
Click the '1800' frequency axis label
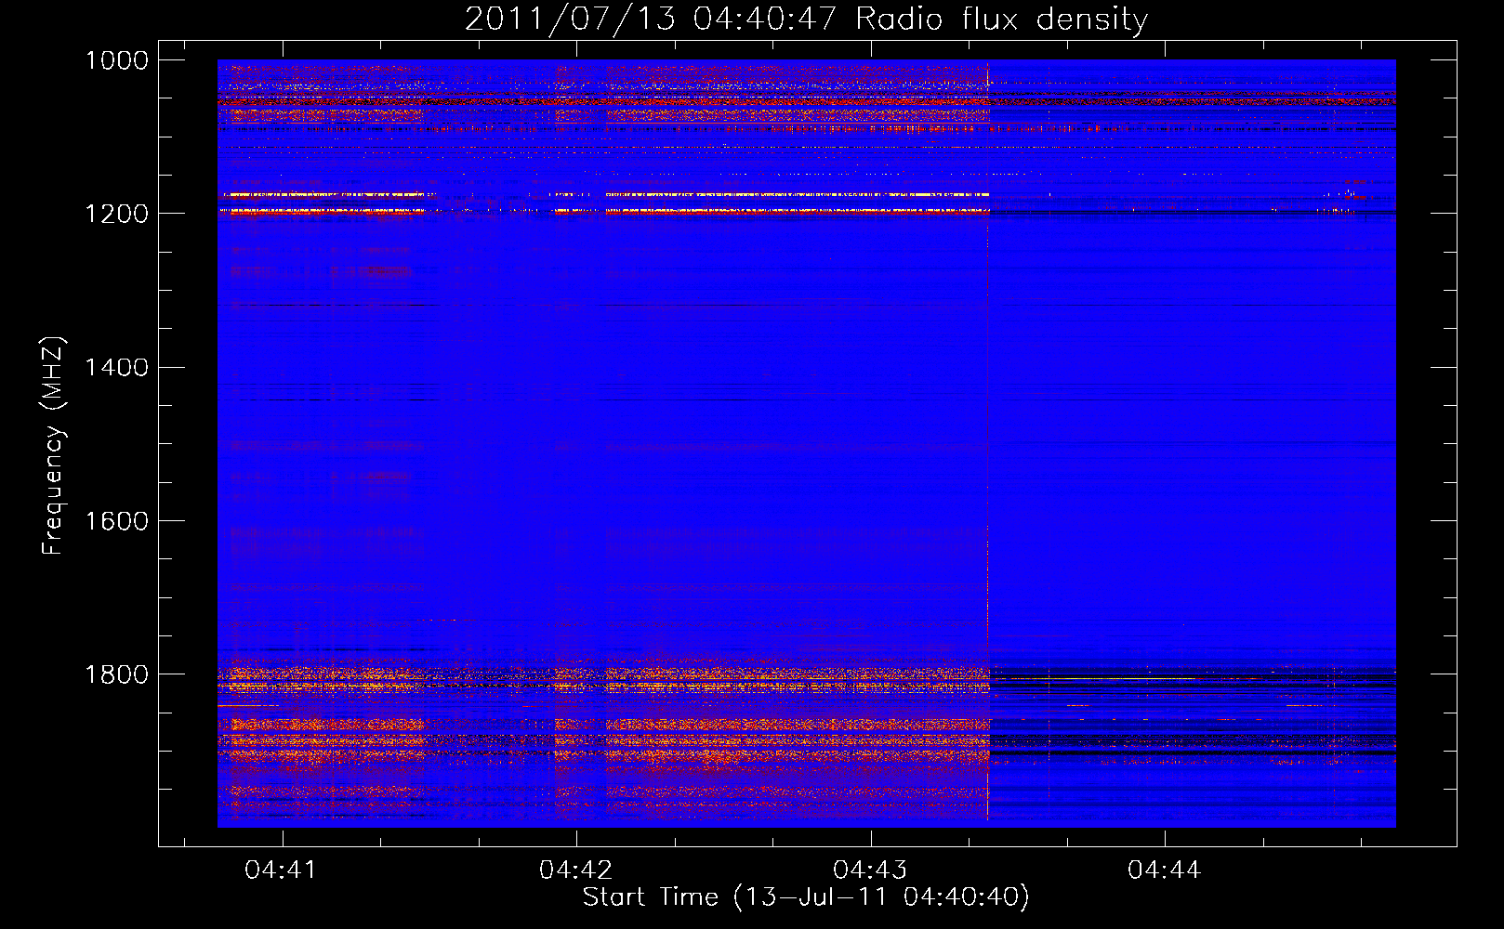pos(116,674)
